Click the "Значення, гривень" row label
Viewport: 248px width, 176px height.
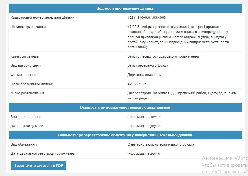point(26,117)
